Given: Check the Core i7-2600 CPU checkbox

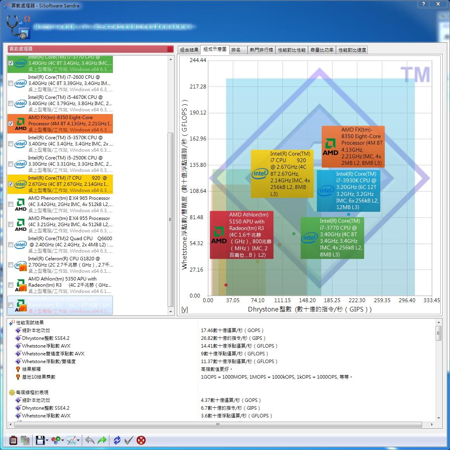Looking at the screenshot, I should pos(10,83).
